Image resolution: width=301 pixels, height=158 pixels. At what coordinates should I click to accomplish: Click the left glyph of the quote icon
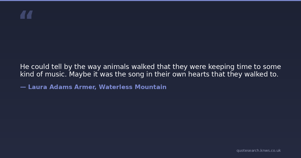pyautogui.click(x=23, y=15)
